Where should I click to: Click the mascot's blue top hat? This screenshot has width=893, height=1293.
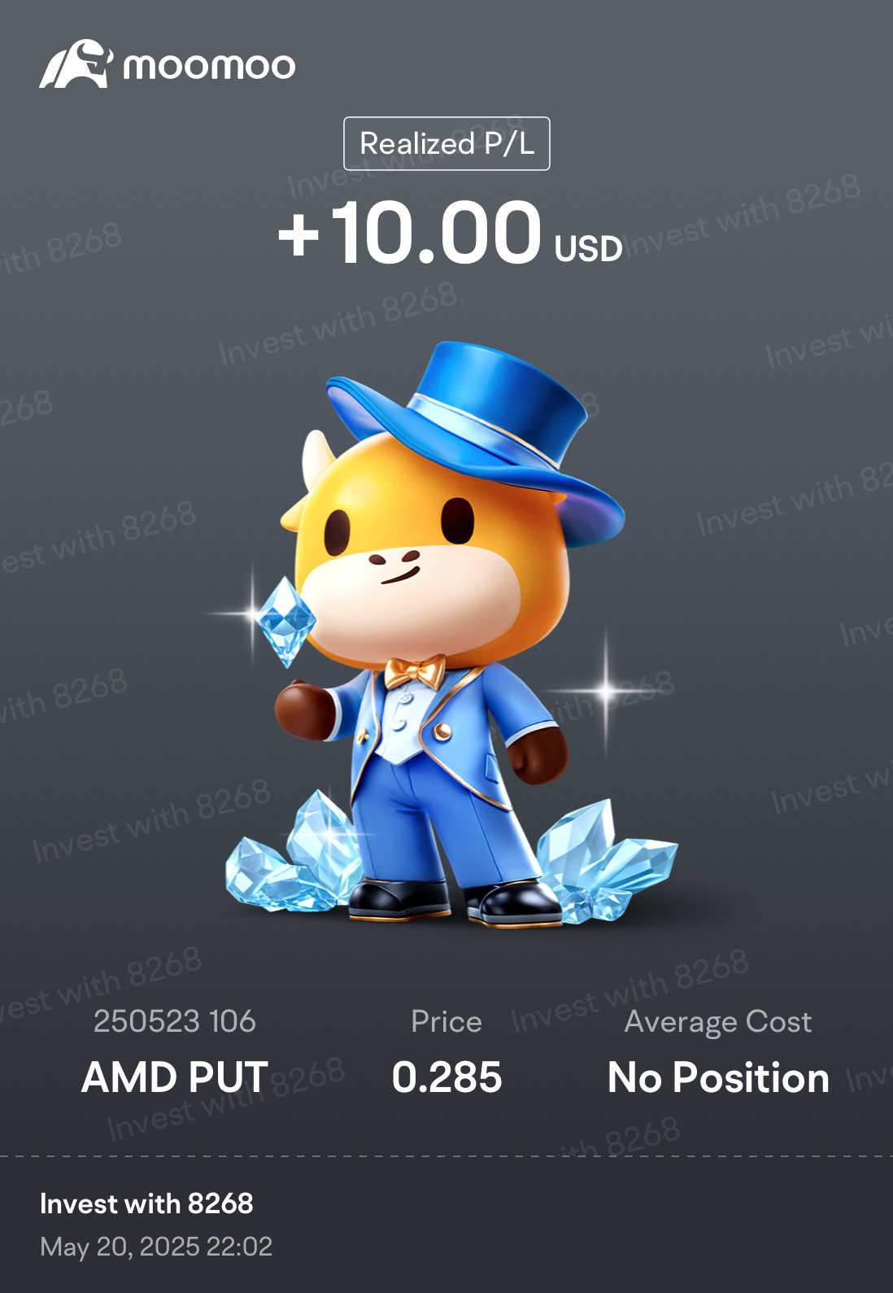(x=476, y=435)
